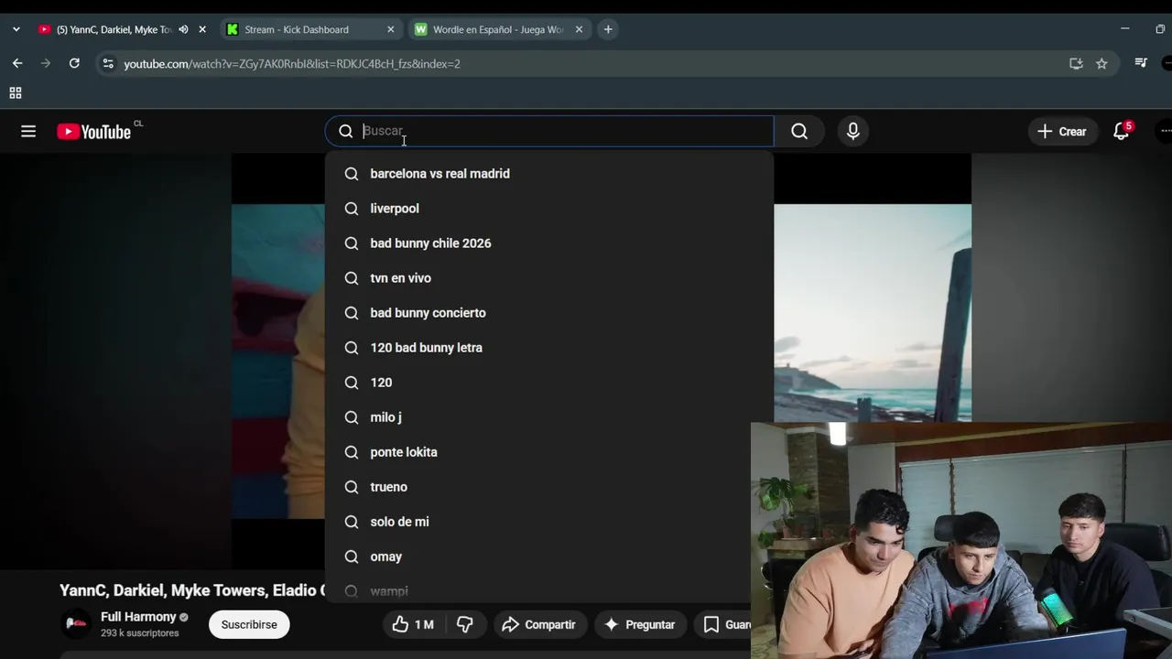Image resolution: width=1172 pixels, height=659 pixels.
Task: Open the notifications bell
Action: (1121, 132)
